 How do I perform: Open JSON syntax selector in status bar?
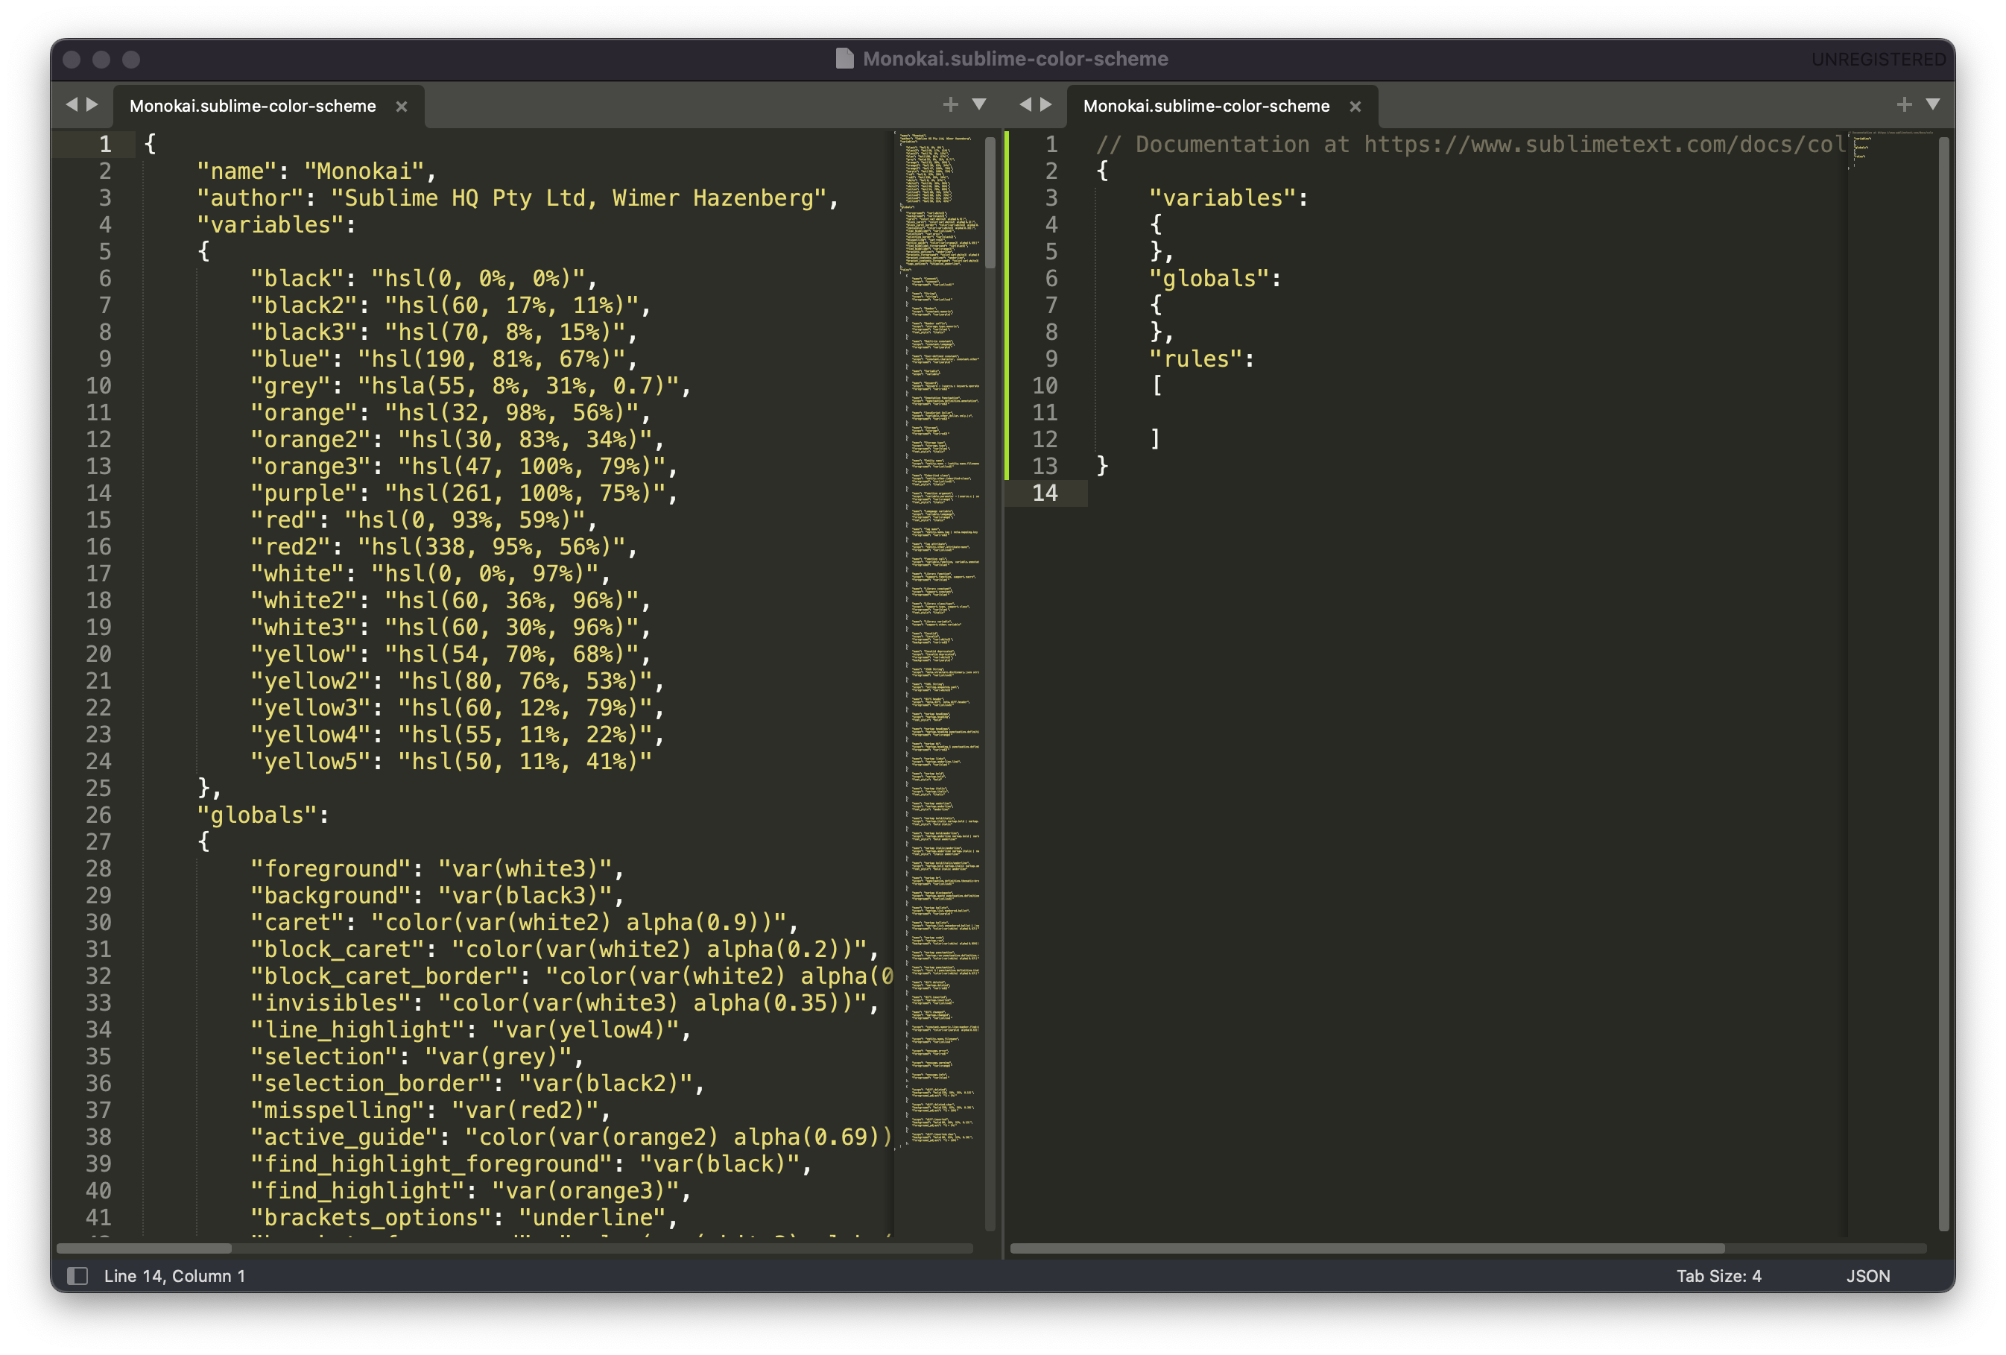[x=1868, y=1275]
